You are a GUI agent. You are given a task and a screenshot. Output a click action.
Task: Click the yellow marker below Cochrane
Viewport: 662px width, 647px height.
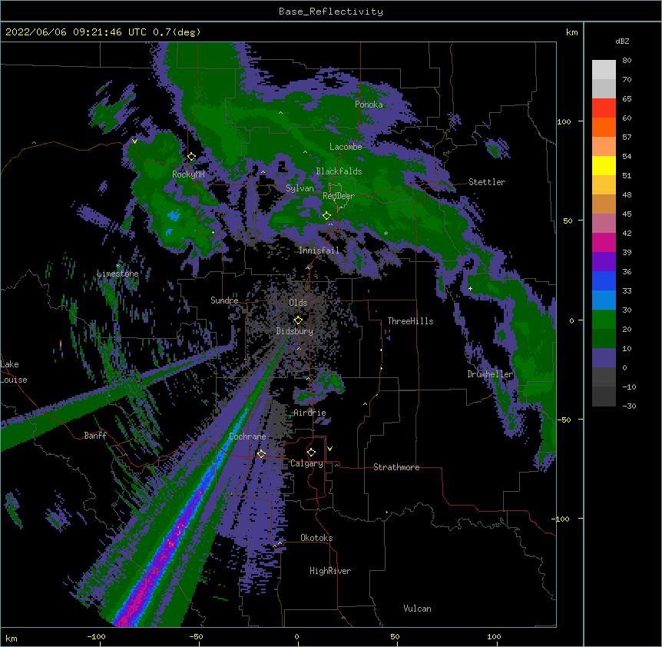pyautogui.click(x=261, y=453)
